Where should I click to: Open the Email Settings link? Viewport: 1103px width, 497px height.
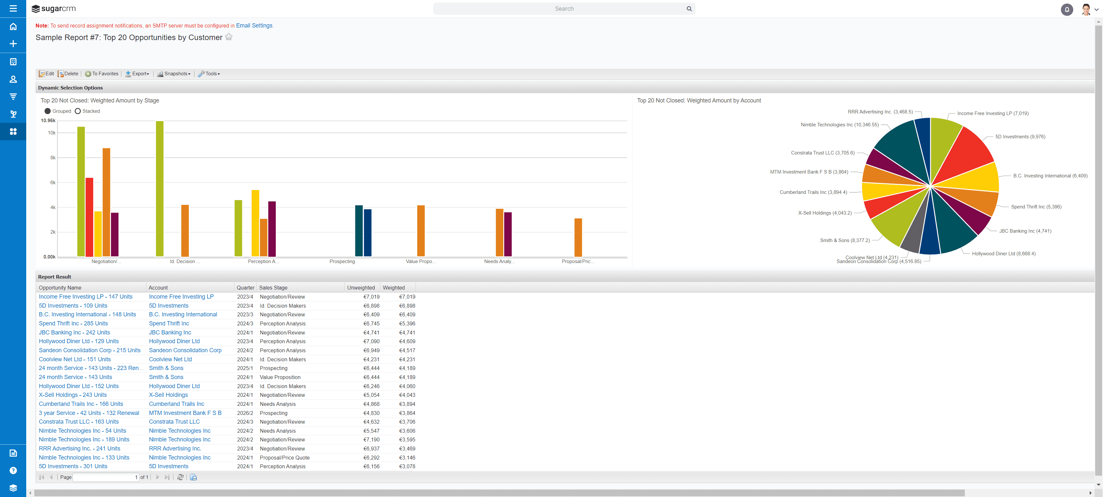[x=254, y=26]
